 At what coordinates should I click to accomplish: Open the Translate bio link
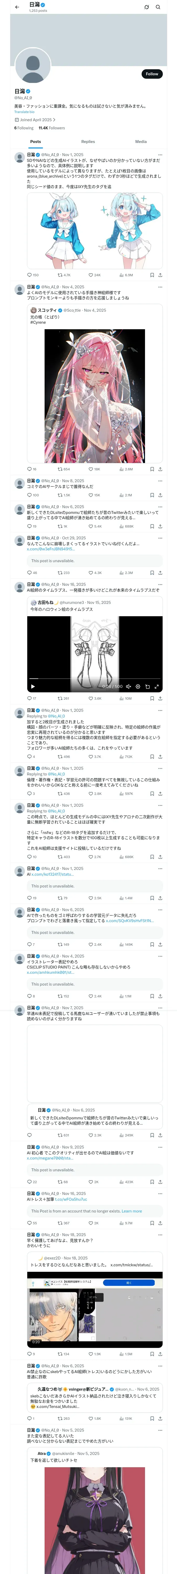24,112
